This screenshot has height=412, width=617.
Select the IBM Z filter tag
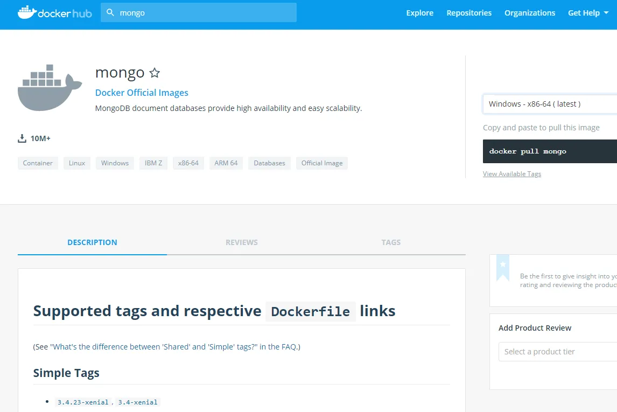[x=153, y=163]
